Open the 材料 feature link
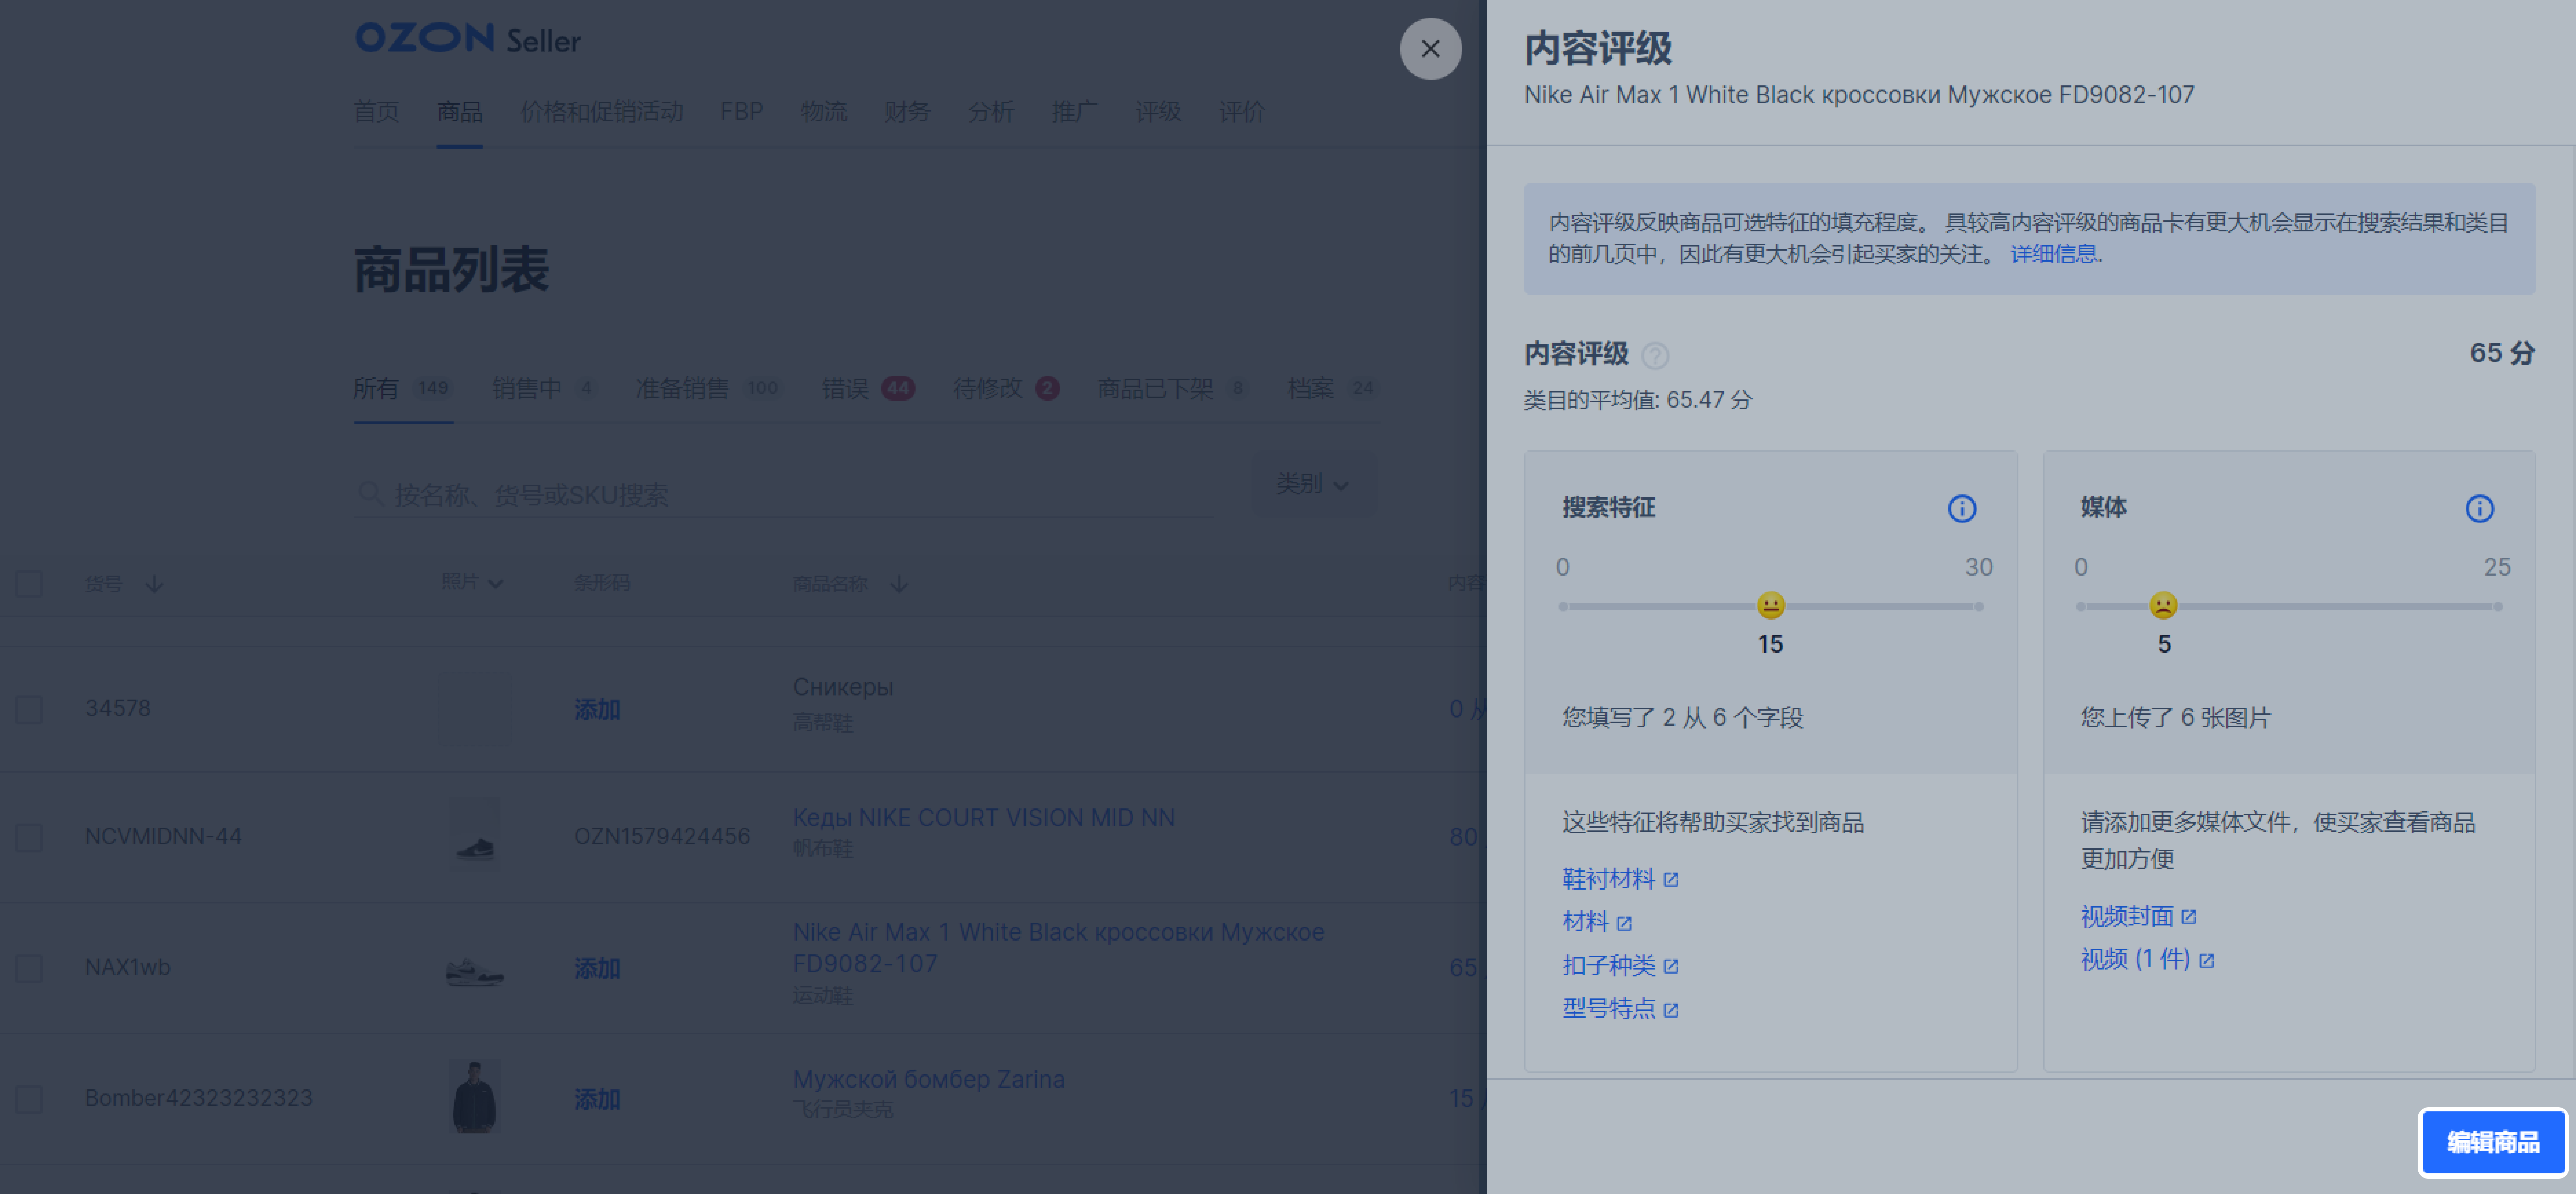Screen dimensions: 2576x1194 click(1597, 922)
